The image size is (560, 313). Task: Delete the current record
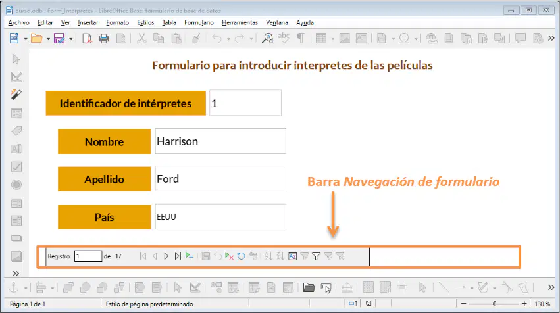click(229, 256)
